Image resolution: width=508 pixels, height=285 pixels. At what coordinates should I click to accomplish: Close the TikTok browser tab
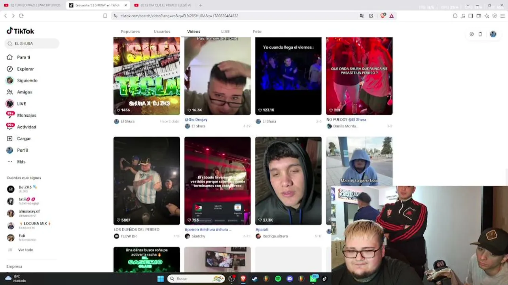126,5
